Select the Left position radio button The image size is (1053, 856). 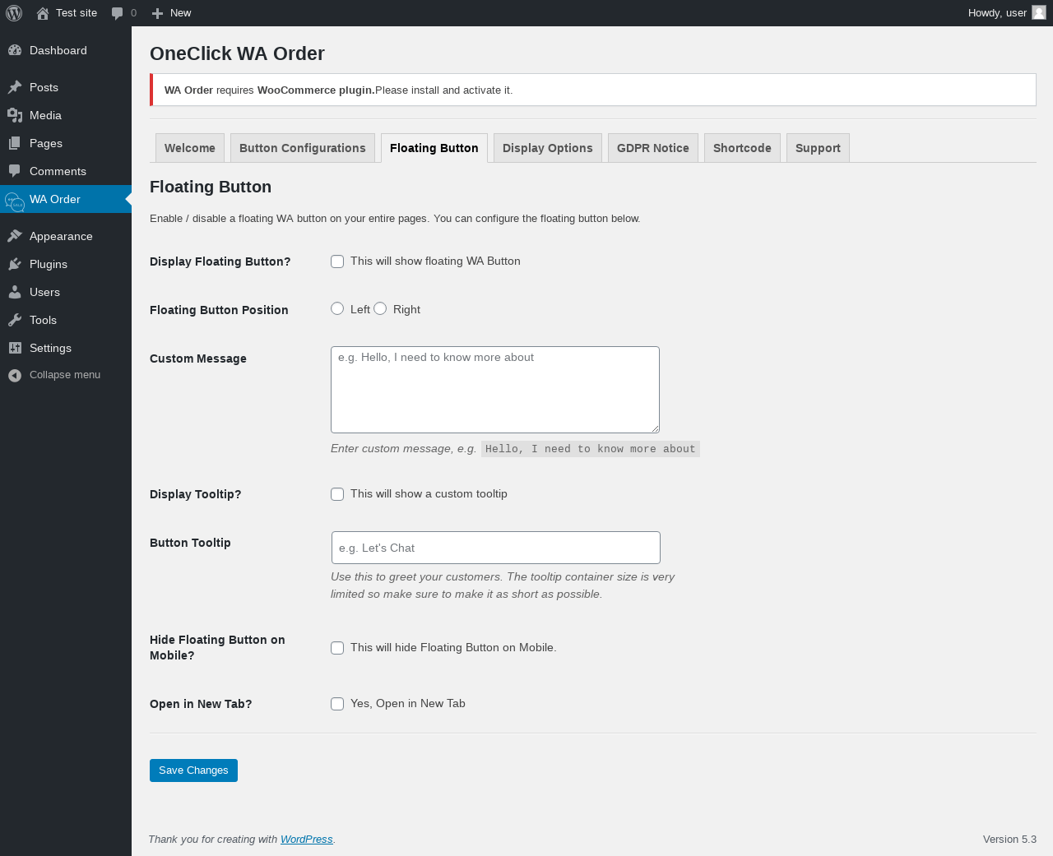(x=337, y=308)
